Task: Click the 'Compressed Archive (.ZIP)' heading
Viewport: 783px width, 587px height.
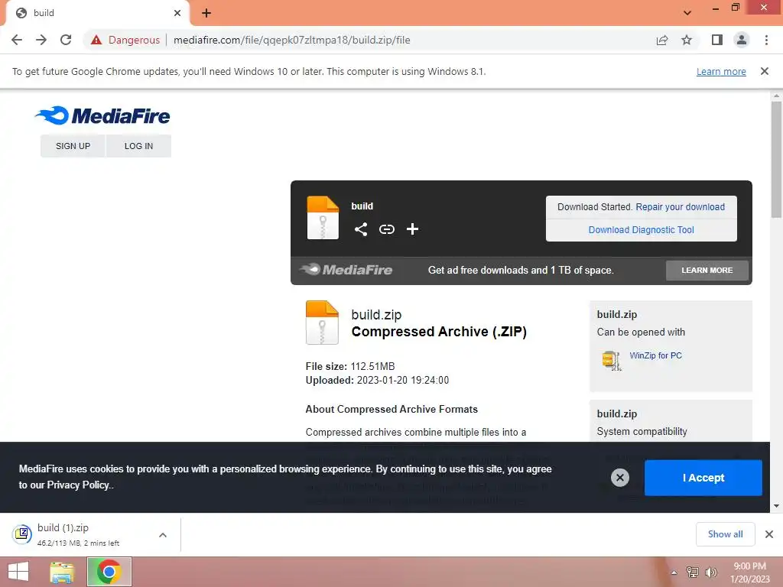Action: [x=439, y=332]
